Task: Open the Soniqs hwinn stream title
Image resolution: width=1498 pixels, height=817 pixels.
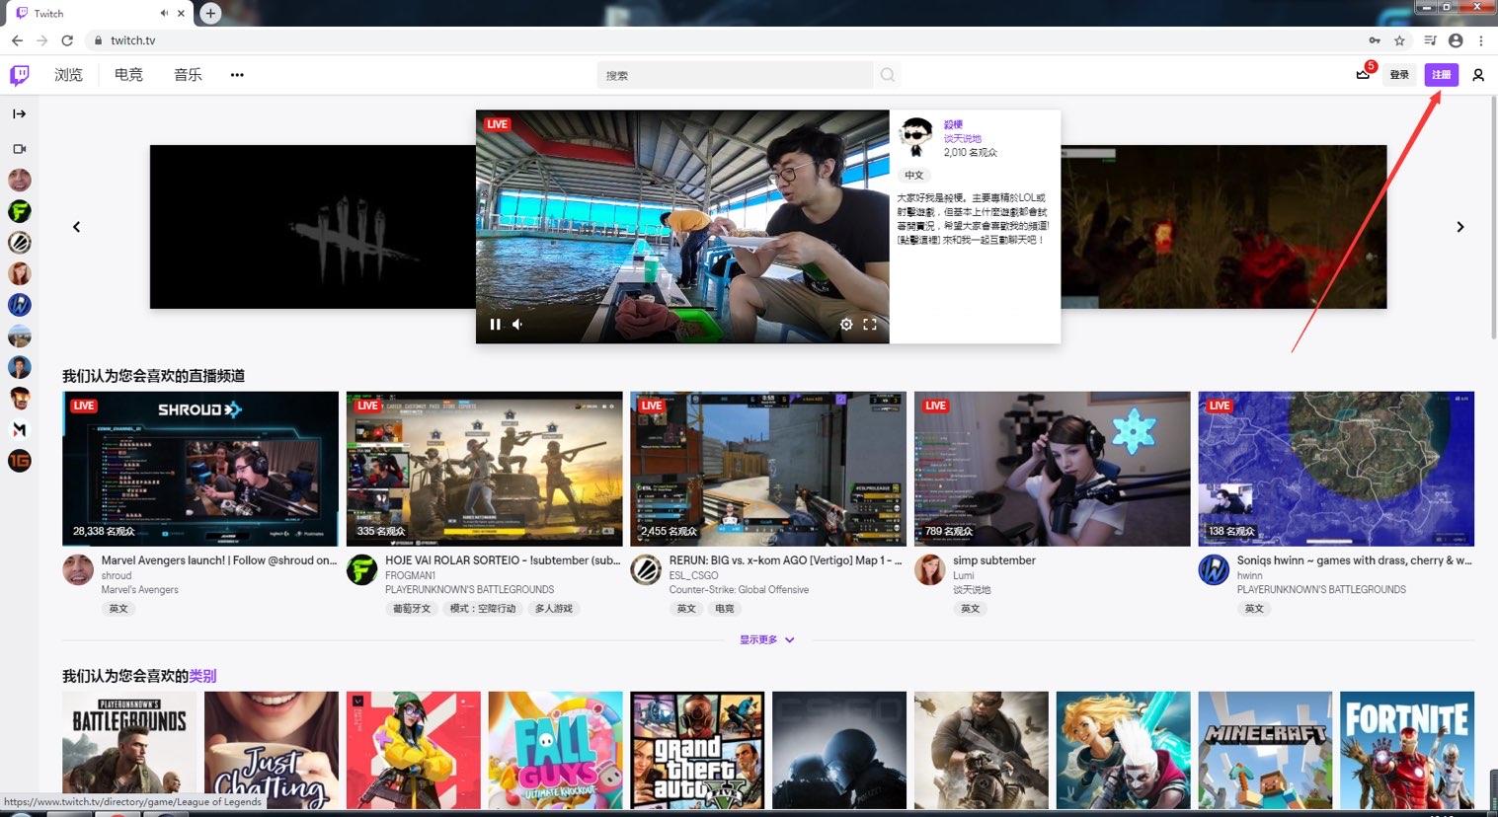Action: [1354, 560]
